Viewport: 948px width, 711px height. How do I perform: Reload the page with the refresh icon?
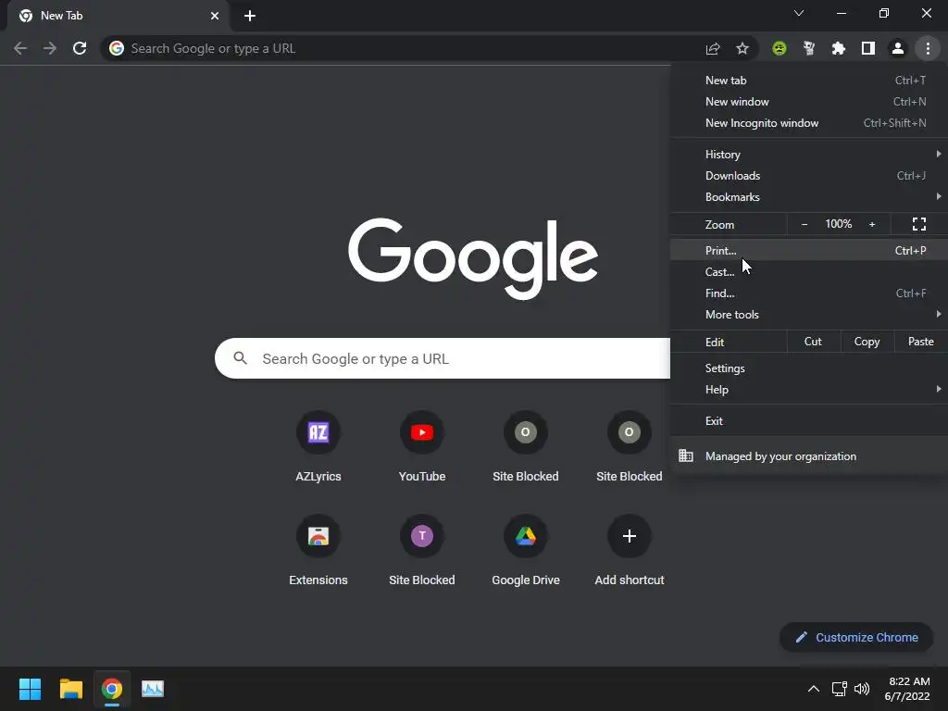click(80, 48)
